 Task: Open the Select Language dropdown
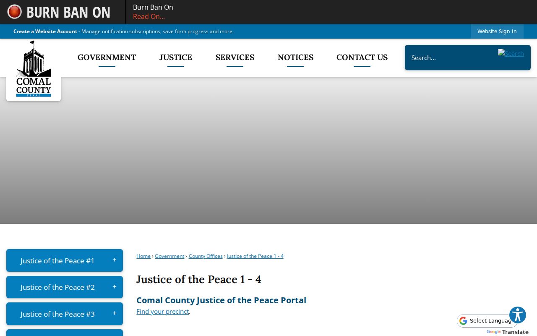487,321
